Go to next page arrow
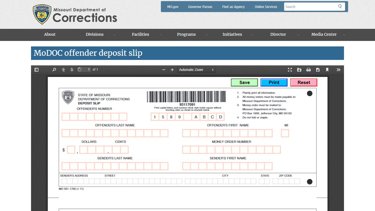 [72, 70]
